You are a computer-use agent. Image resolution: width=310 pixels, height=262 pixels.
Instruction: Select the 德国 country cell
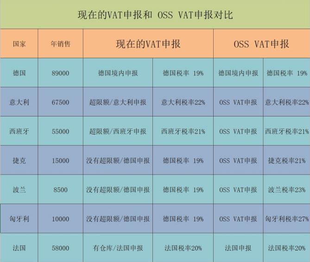(19, 73)
